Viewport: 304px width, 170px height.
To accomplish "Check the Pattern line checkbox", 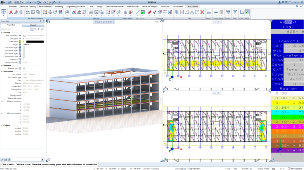I will [24, 69].
